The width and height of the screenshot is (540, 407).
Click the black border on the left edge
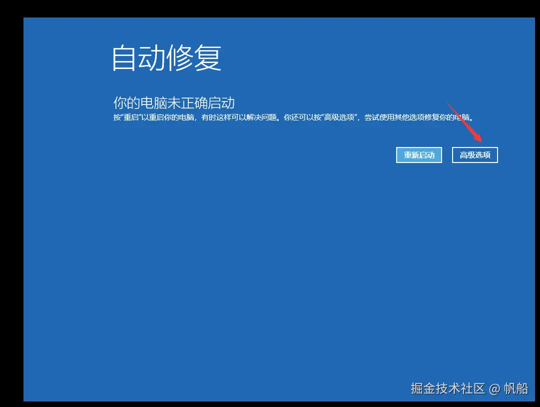[x=11, y=200]
